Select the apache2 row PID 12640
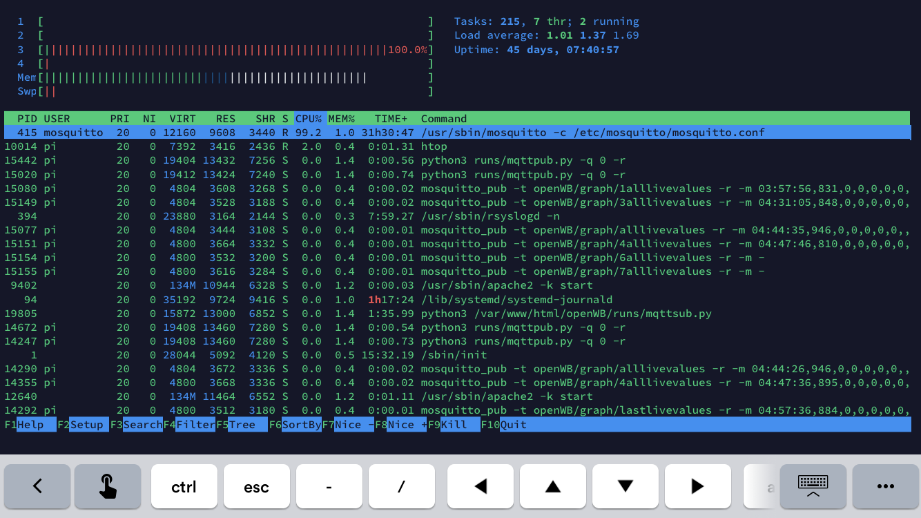Viewport: 921px width, 518px height. (457, 396)
